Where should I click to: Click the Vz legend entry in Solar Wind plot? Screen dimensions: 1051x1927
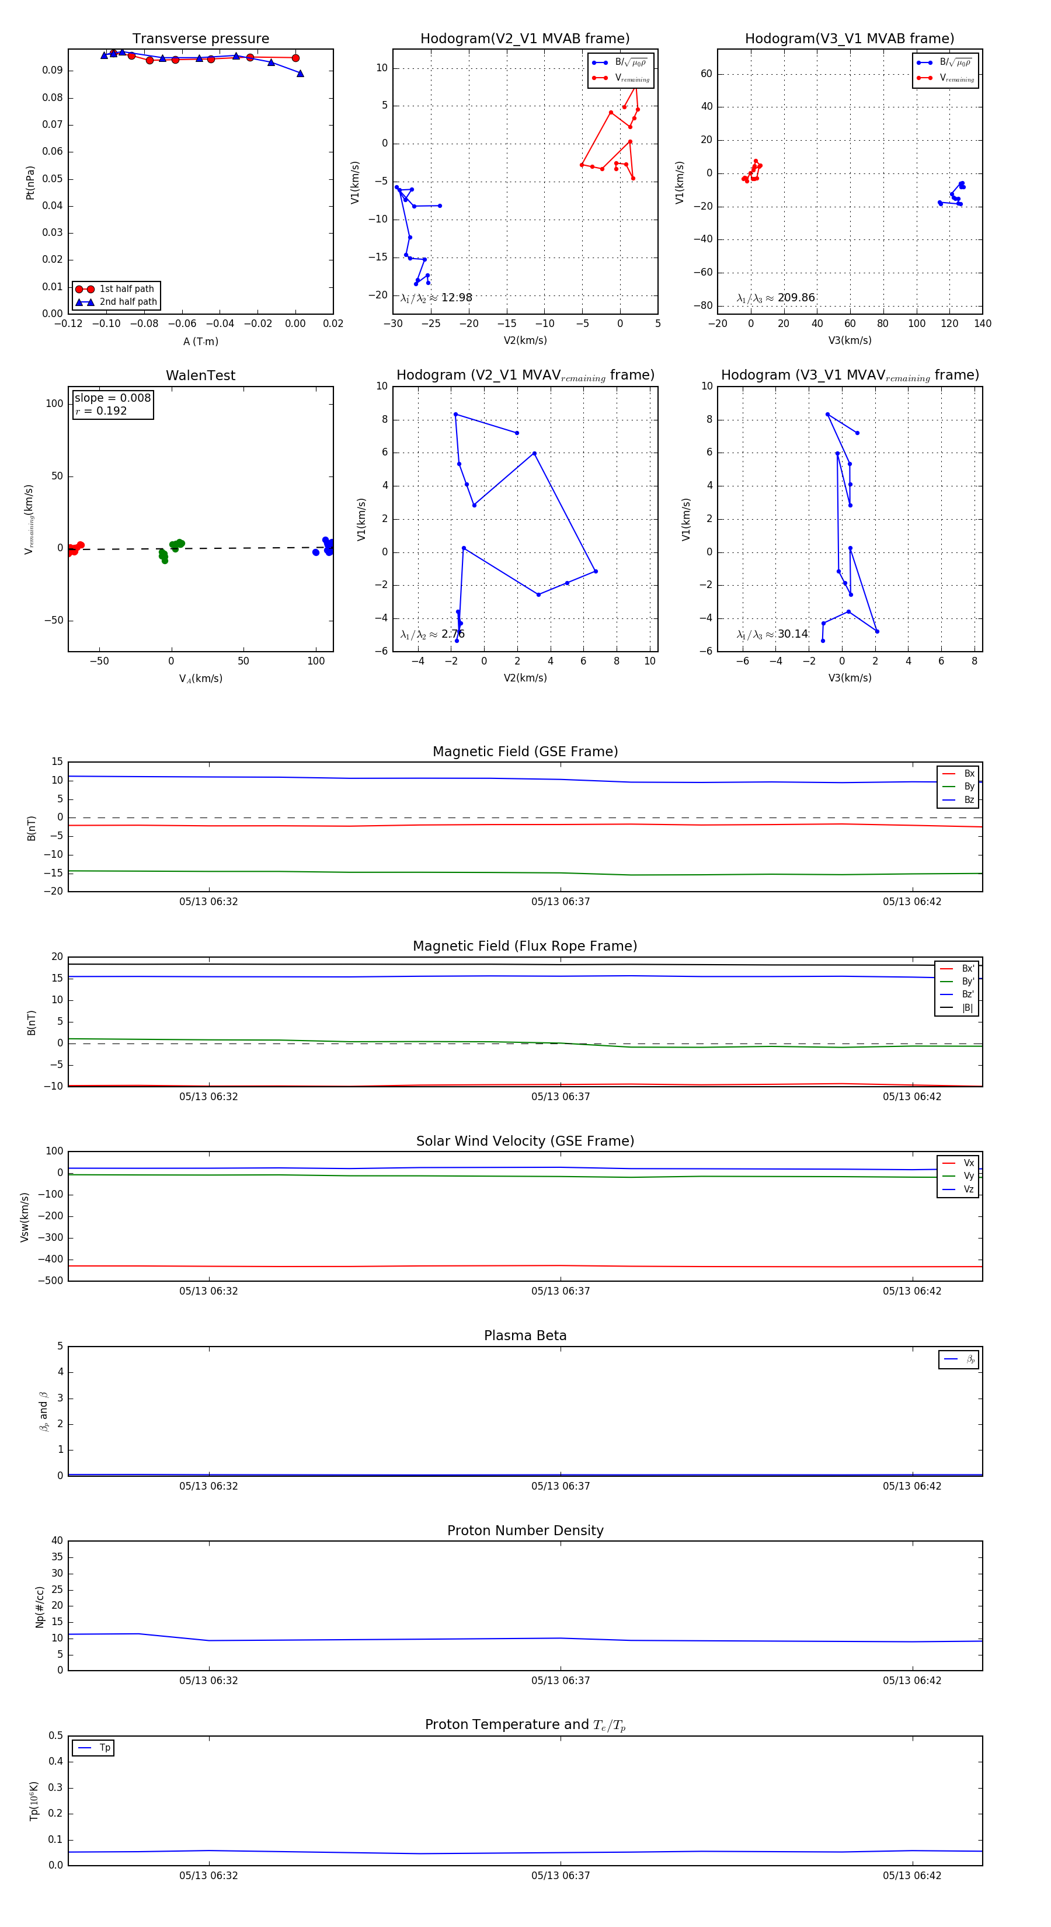pyautogui.click(x=958, y=1189)
